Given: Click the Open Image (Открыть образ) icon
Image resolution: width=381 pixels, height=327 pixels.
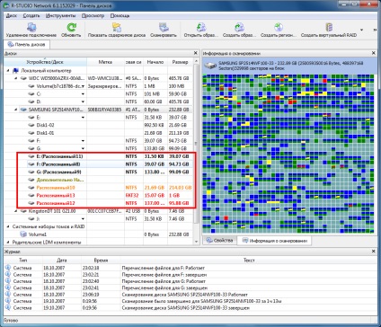Looking at the screenshot, I should 201,28.
